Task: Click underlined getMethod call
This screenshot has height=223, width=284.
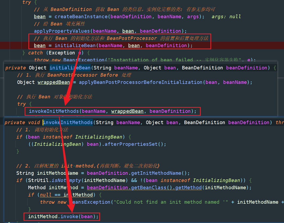Action: pyautogui.click(x=188, y=188)
